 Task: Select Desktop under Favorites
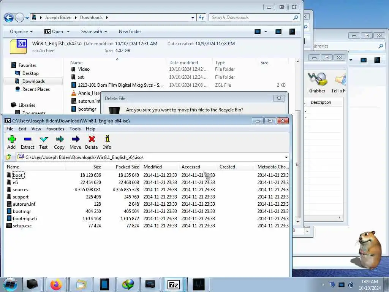click(30, 73)
